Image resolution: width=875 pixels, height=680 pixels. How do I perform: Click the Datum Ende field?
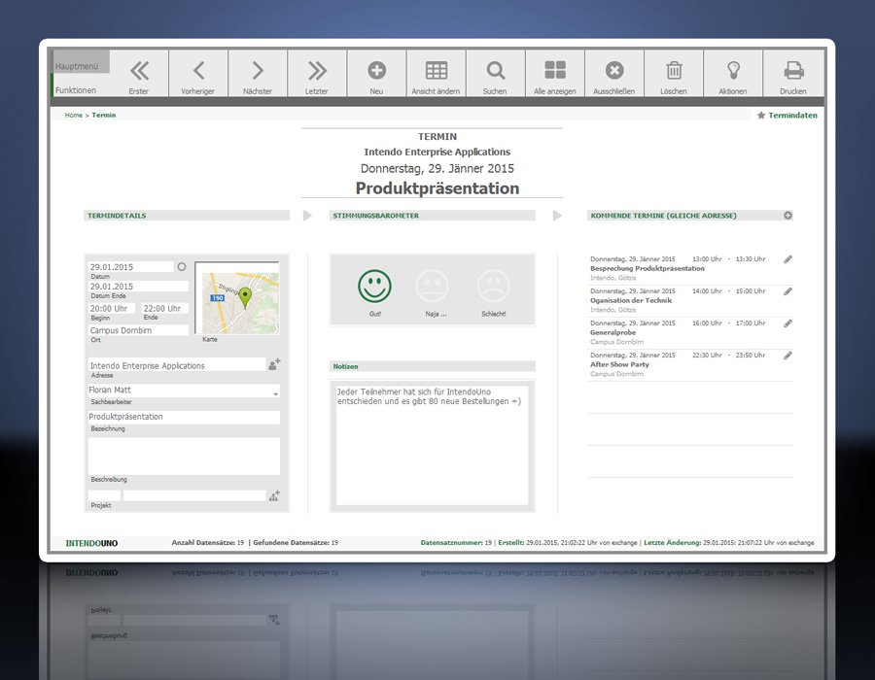coord(138,287)
